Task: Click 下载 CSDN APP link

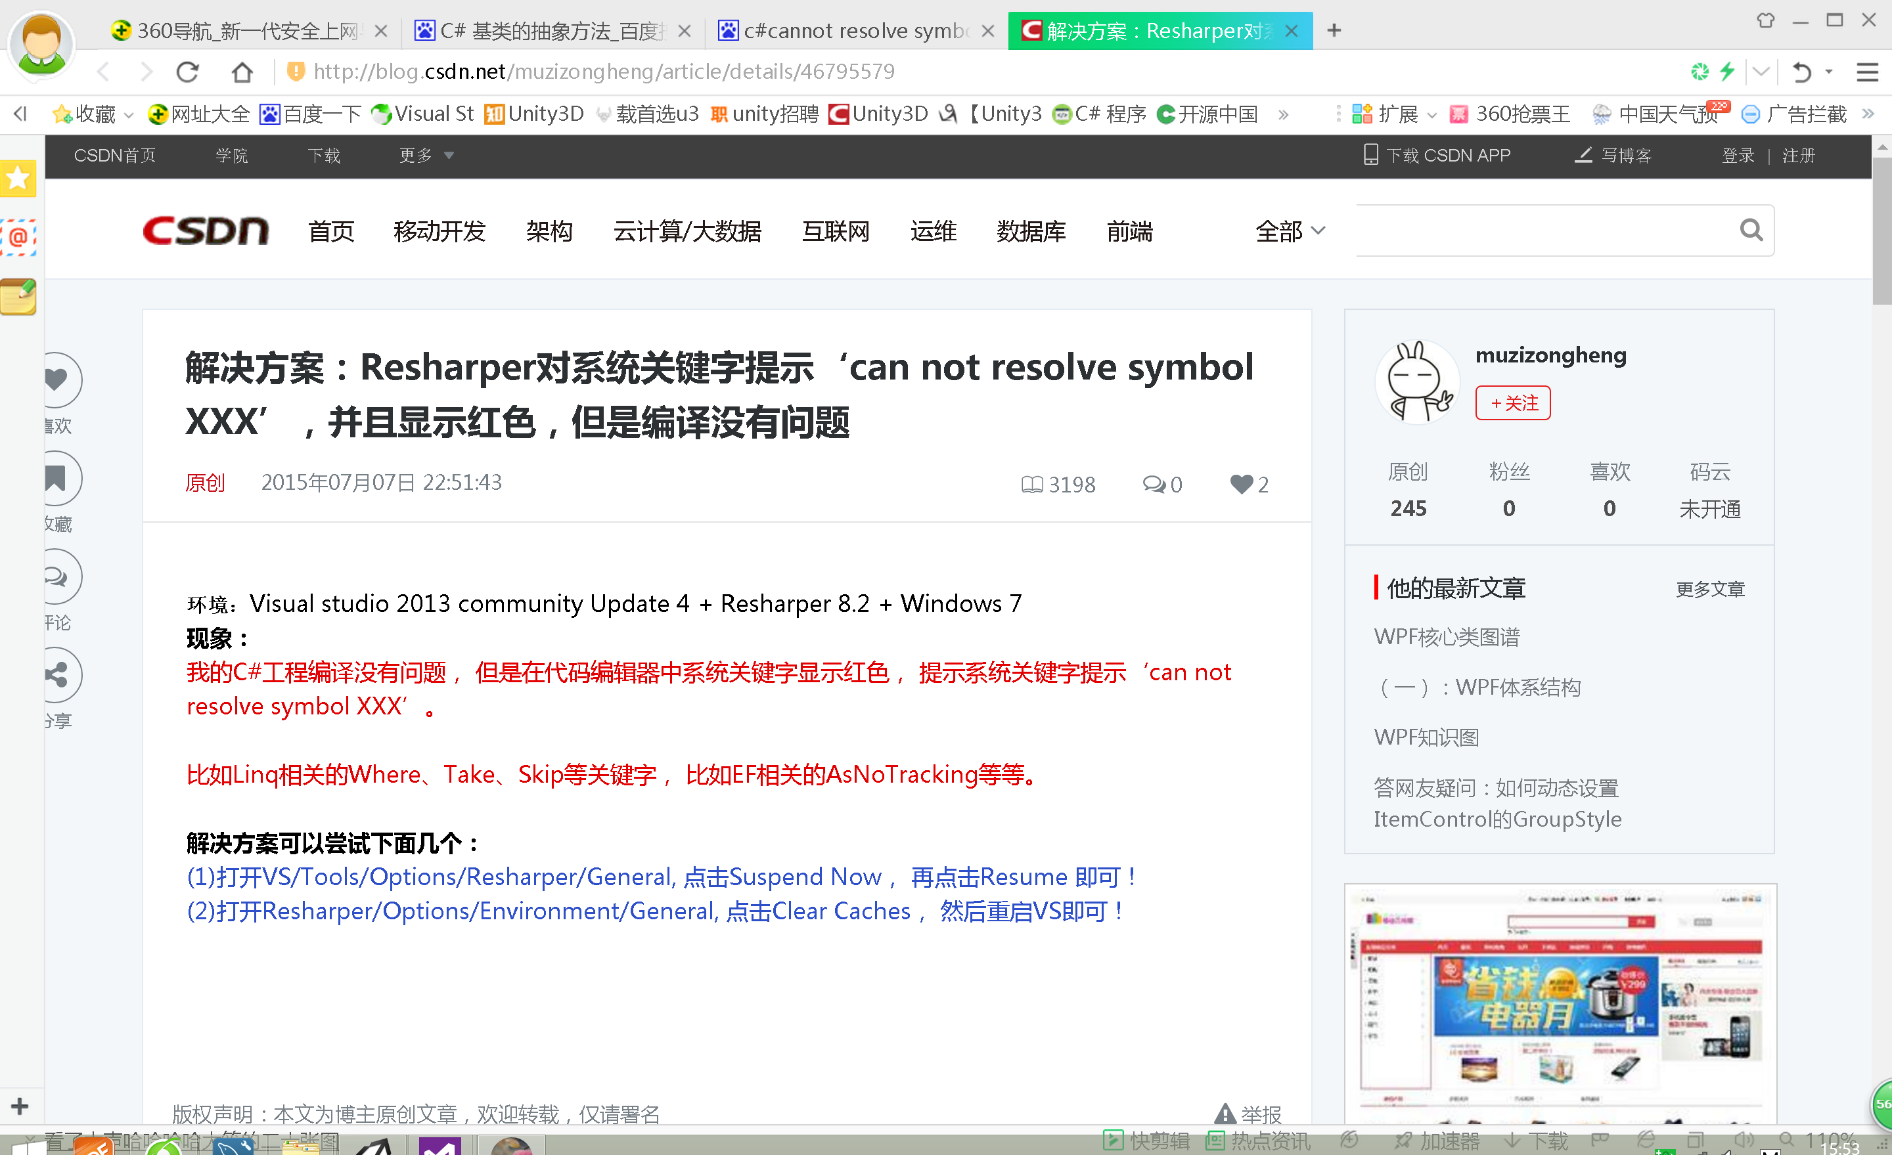Action: (1437, 156)
